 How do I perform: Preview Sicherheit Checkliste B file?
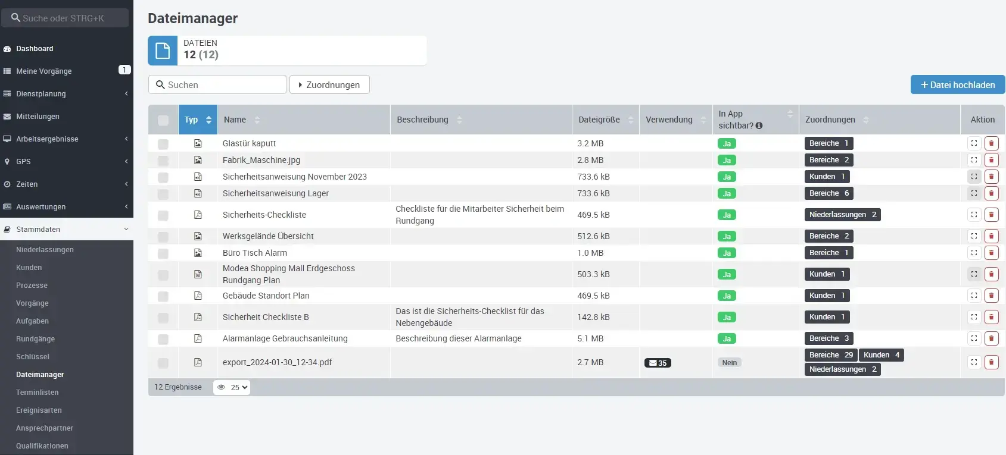974,317
